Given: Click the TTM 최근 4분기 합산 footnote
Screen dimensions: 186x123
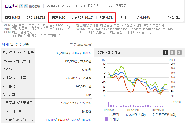Looking at the screenshot, I should click(x=17, y=32).
